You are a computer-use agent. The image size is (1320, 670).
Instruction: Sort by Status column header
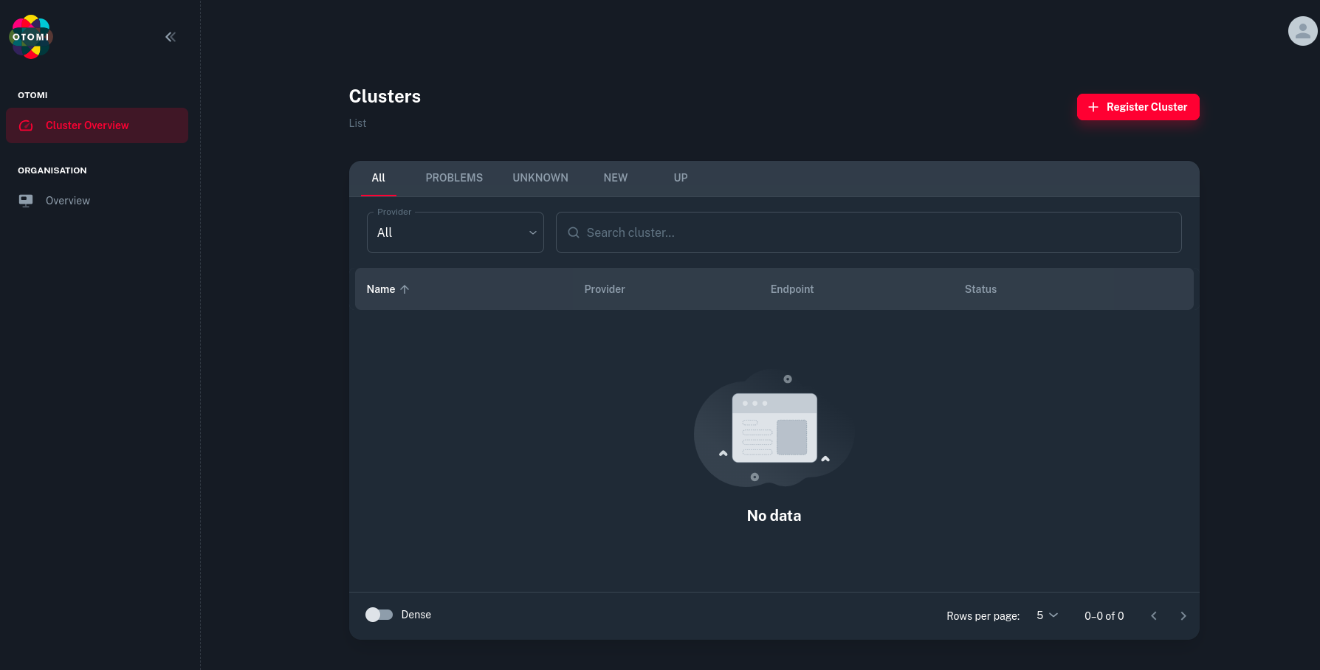click(980, 289)
